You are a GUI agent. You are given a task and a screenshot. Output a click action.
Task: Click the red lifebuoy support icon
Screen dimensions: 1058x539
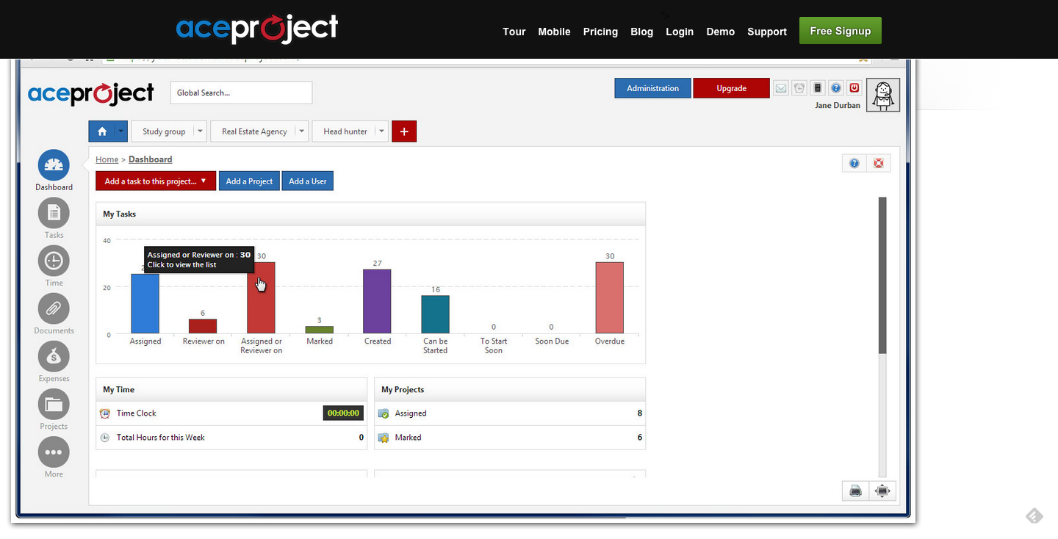point(879,163)
